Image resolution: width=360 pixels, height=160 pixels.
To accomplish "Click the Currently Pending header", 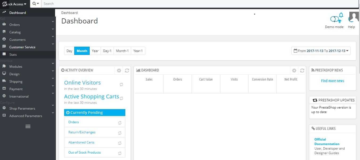I will tap(95, 113).
